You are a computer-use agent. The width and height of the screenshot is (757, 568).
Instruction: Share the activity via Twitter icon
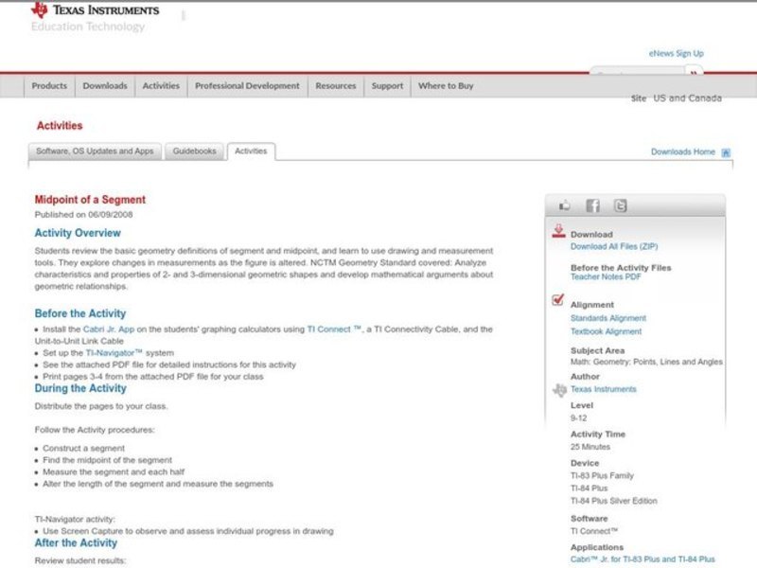pyautogui.click(x=620, y=205)
